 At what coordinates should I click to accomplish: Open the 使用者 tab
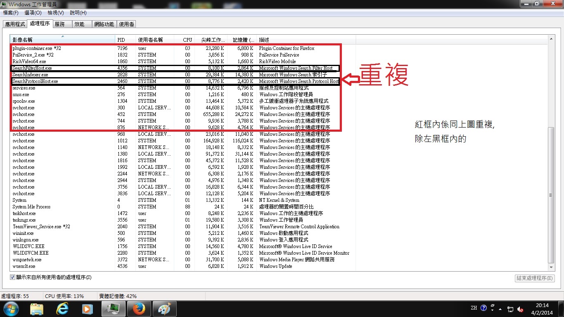pyautogui.click(x=126, y=24)
